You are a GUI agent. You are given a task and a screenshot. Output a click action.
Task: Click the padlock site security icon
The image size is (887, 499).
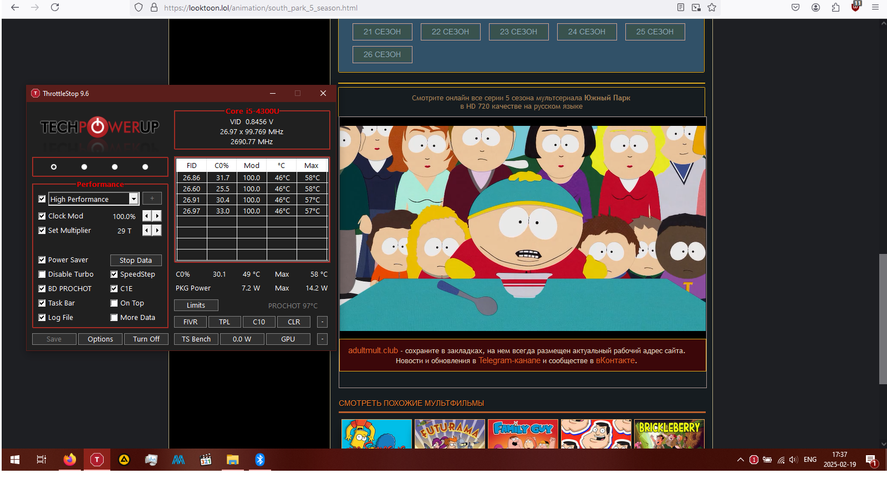click(154, 7)
